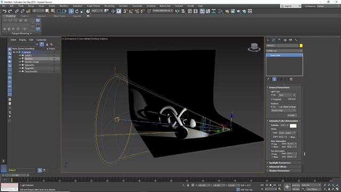
Task: Toggle the Near Attenuation Show checkbox
Action: click(272, 147)
